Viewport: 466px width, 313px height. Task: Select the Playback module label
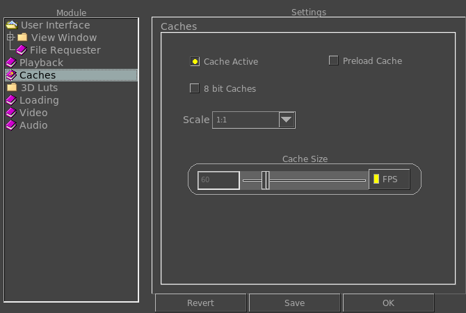(41, 63)
